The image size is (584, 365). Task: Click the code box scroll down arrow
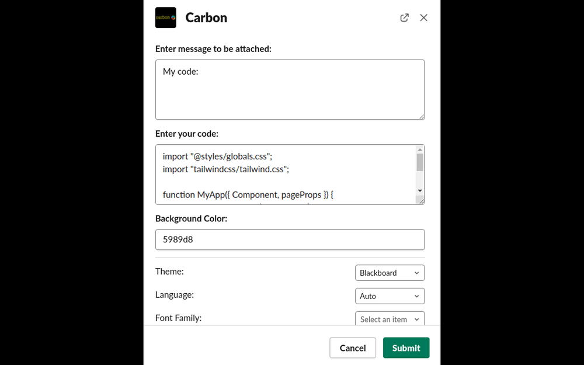(420, 191)
